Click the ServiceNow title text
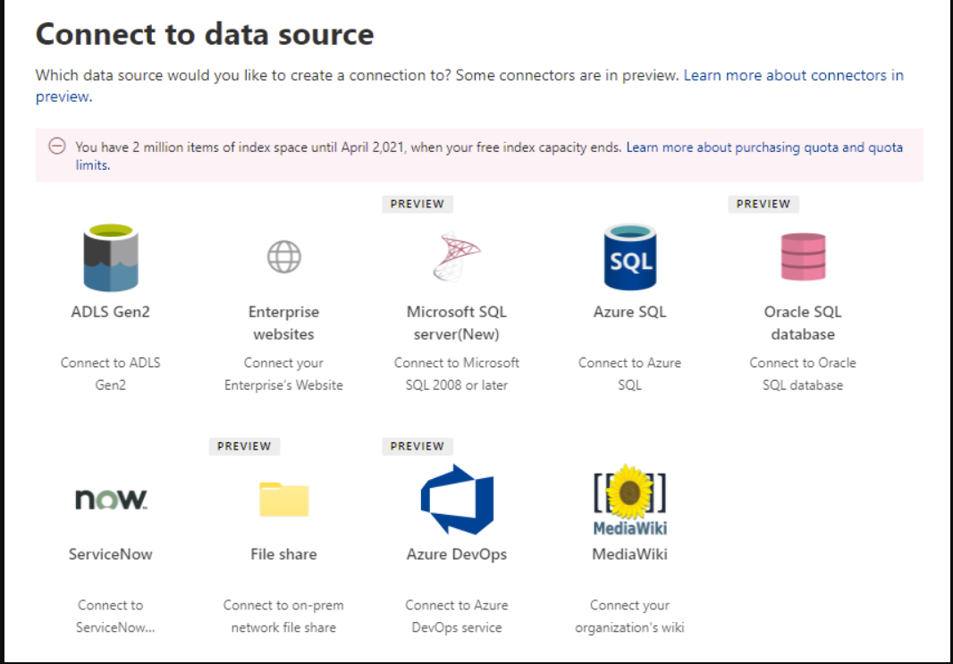 (111, 554)
